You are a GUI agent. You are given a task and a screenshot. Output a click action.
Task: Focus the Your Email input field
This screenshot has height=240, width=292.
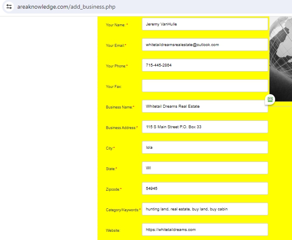(x=205, y=45)
